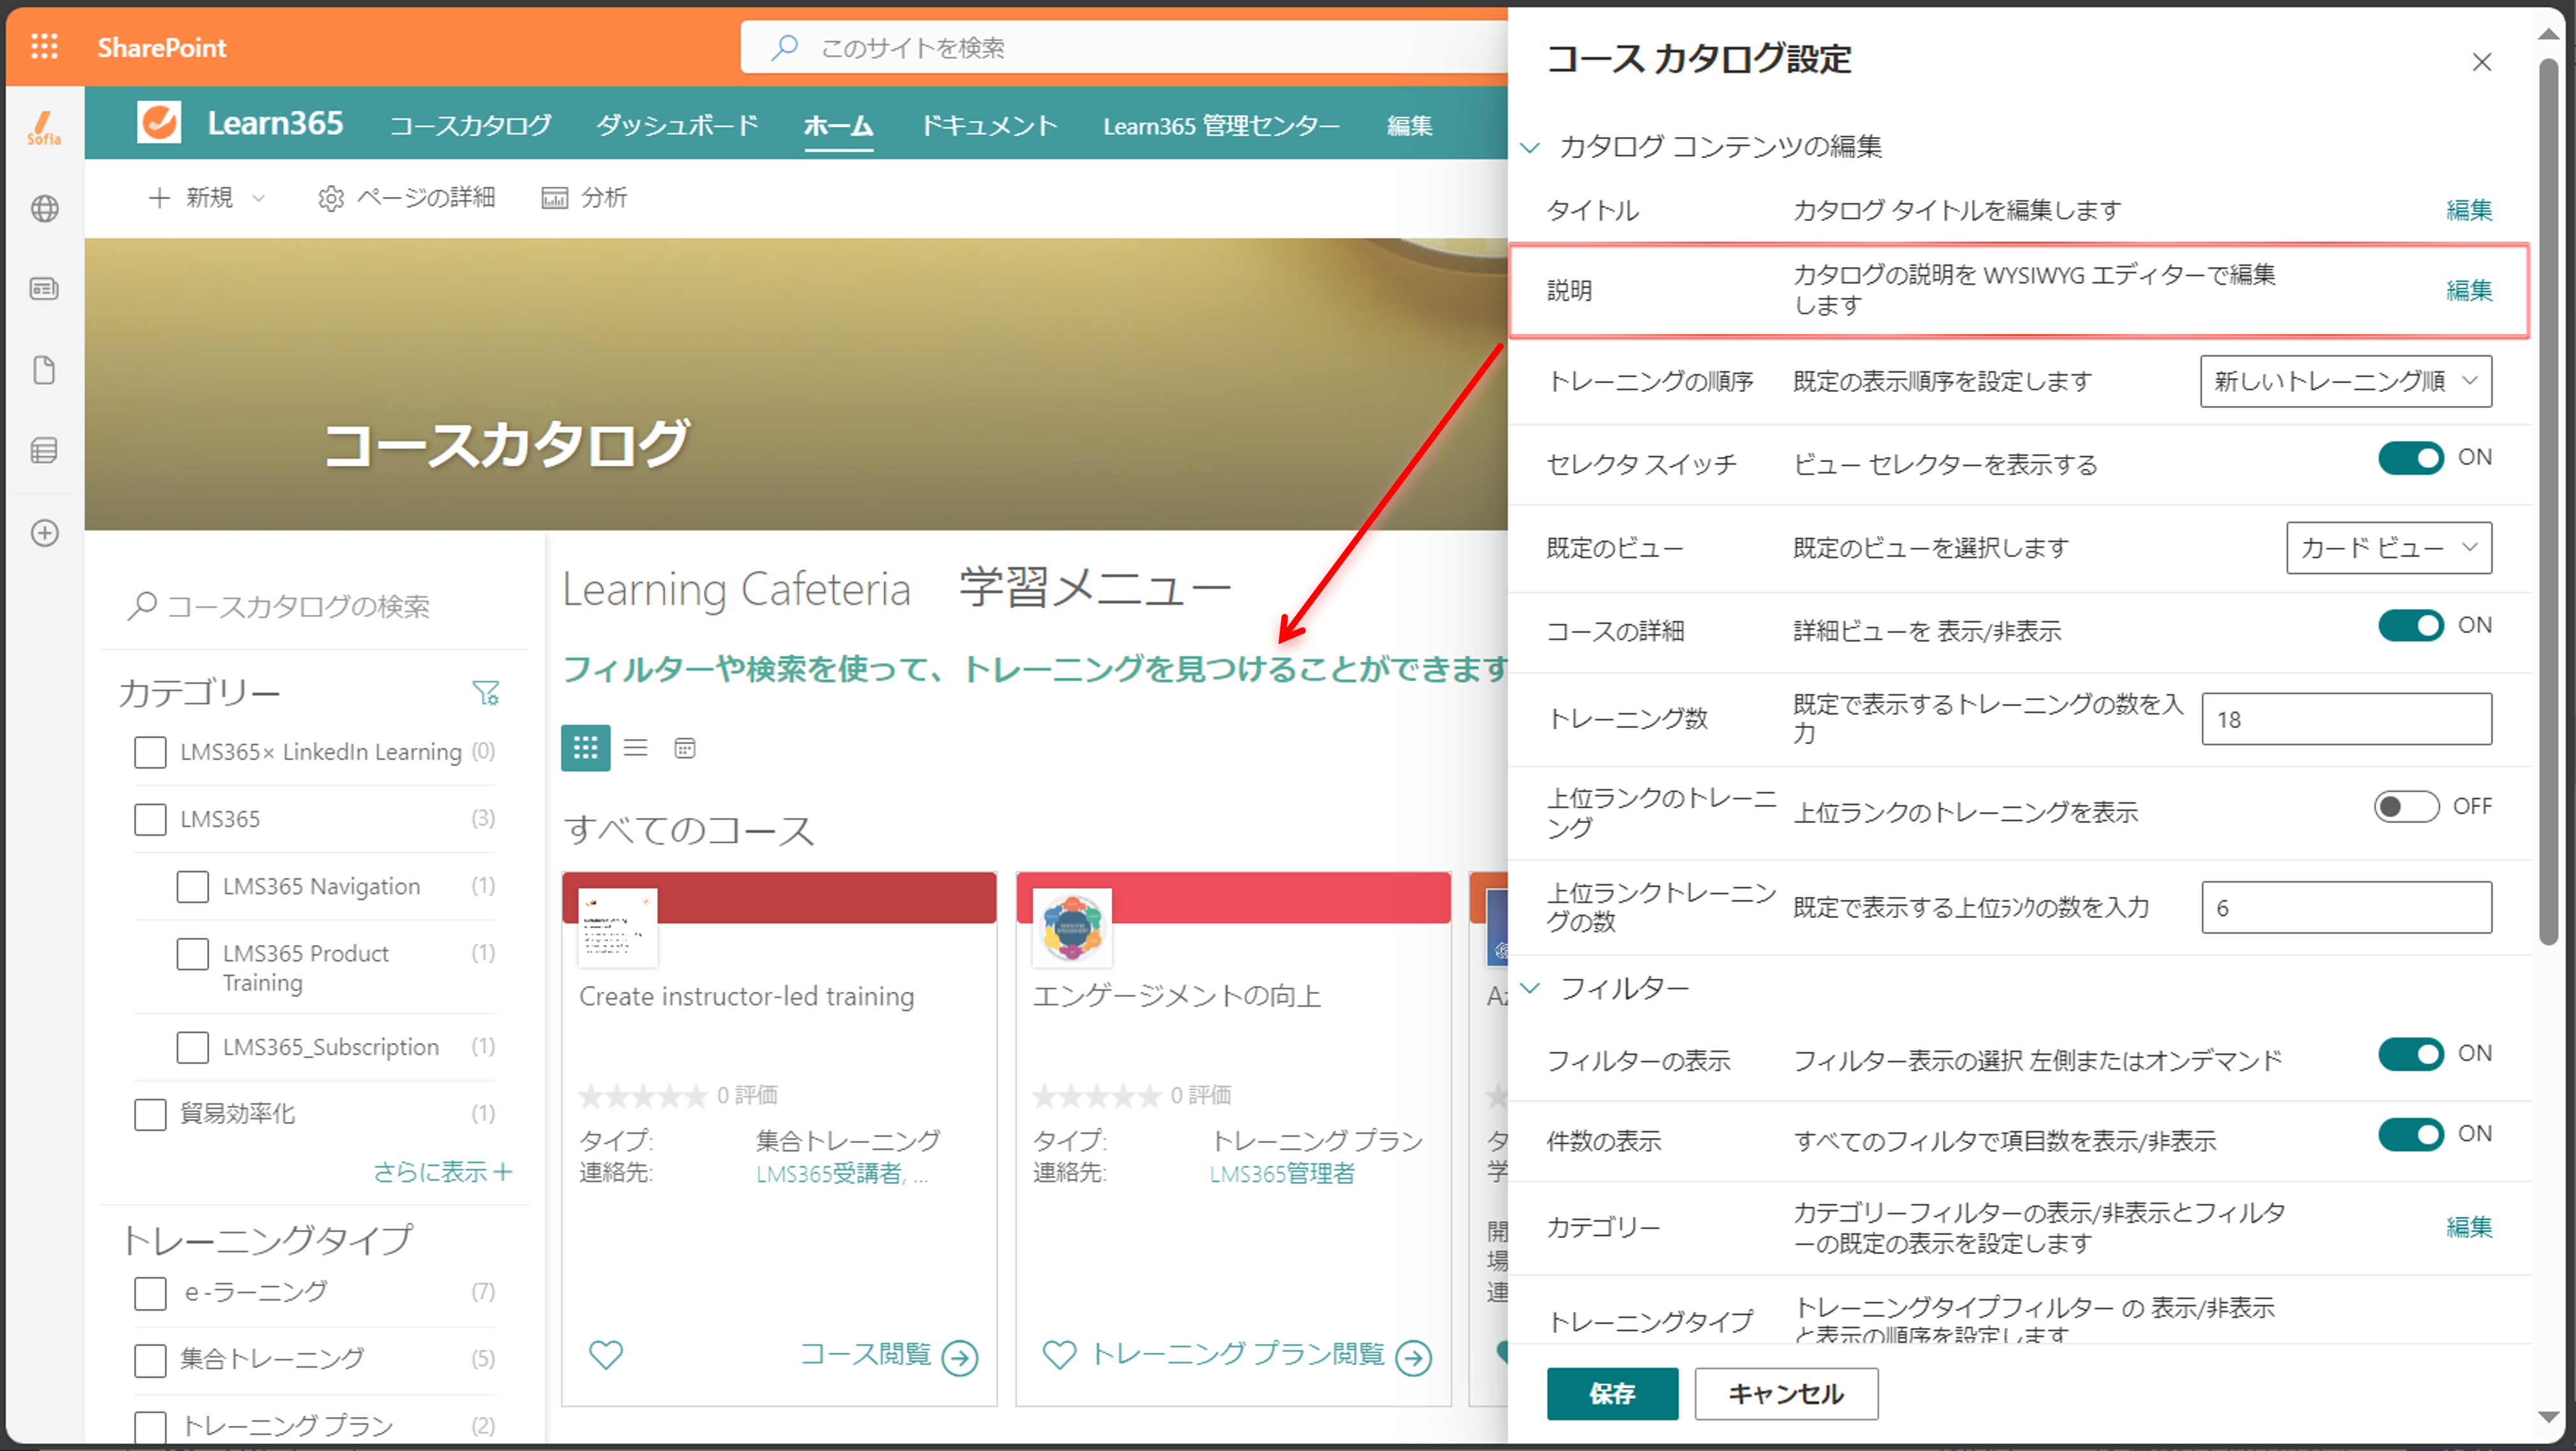This screenshot has width=2576, height=1451.
Task: Click the Learn365 logo icon
Action: click(x=159, y=123)
